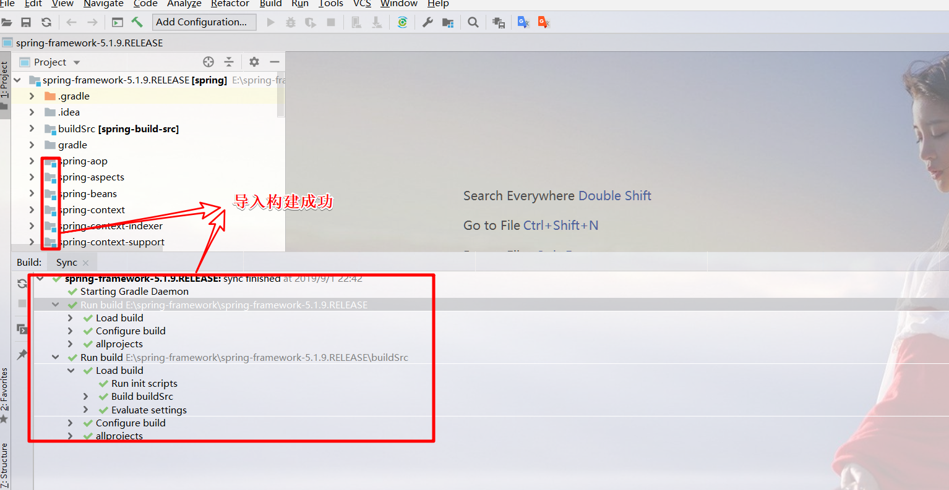Click the VCS commit download-arrow icon
This screenshot has height=490, width=949.
pos(376,22)
